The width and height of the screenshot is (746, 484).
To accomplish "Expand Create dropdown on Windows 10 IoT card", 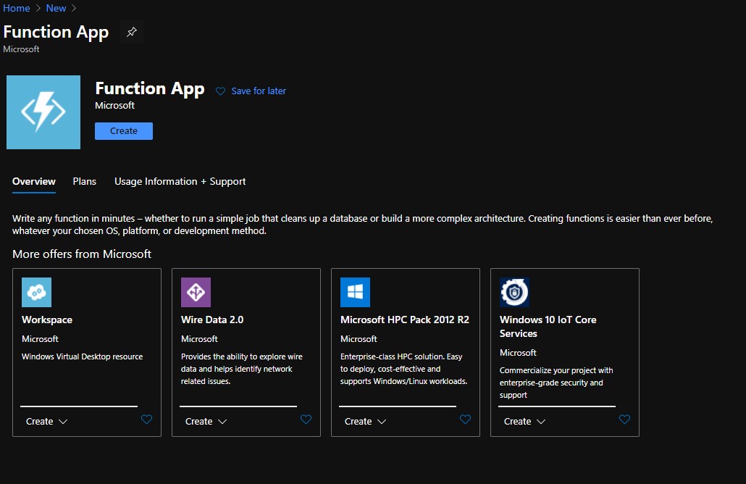I will tap(525, 422).
